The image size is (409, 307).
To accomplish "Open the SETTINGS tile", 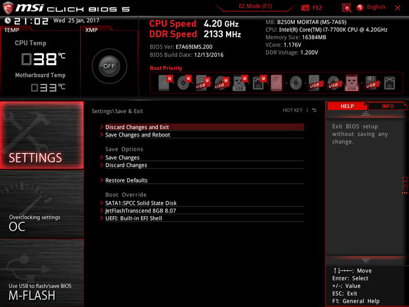I will point(41,135).
